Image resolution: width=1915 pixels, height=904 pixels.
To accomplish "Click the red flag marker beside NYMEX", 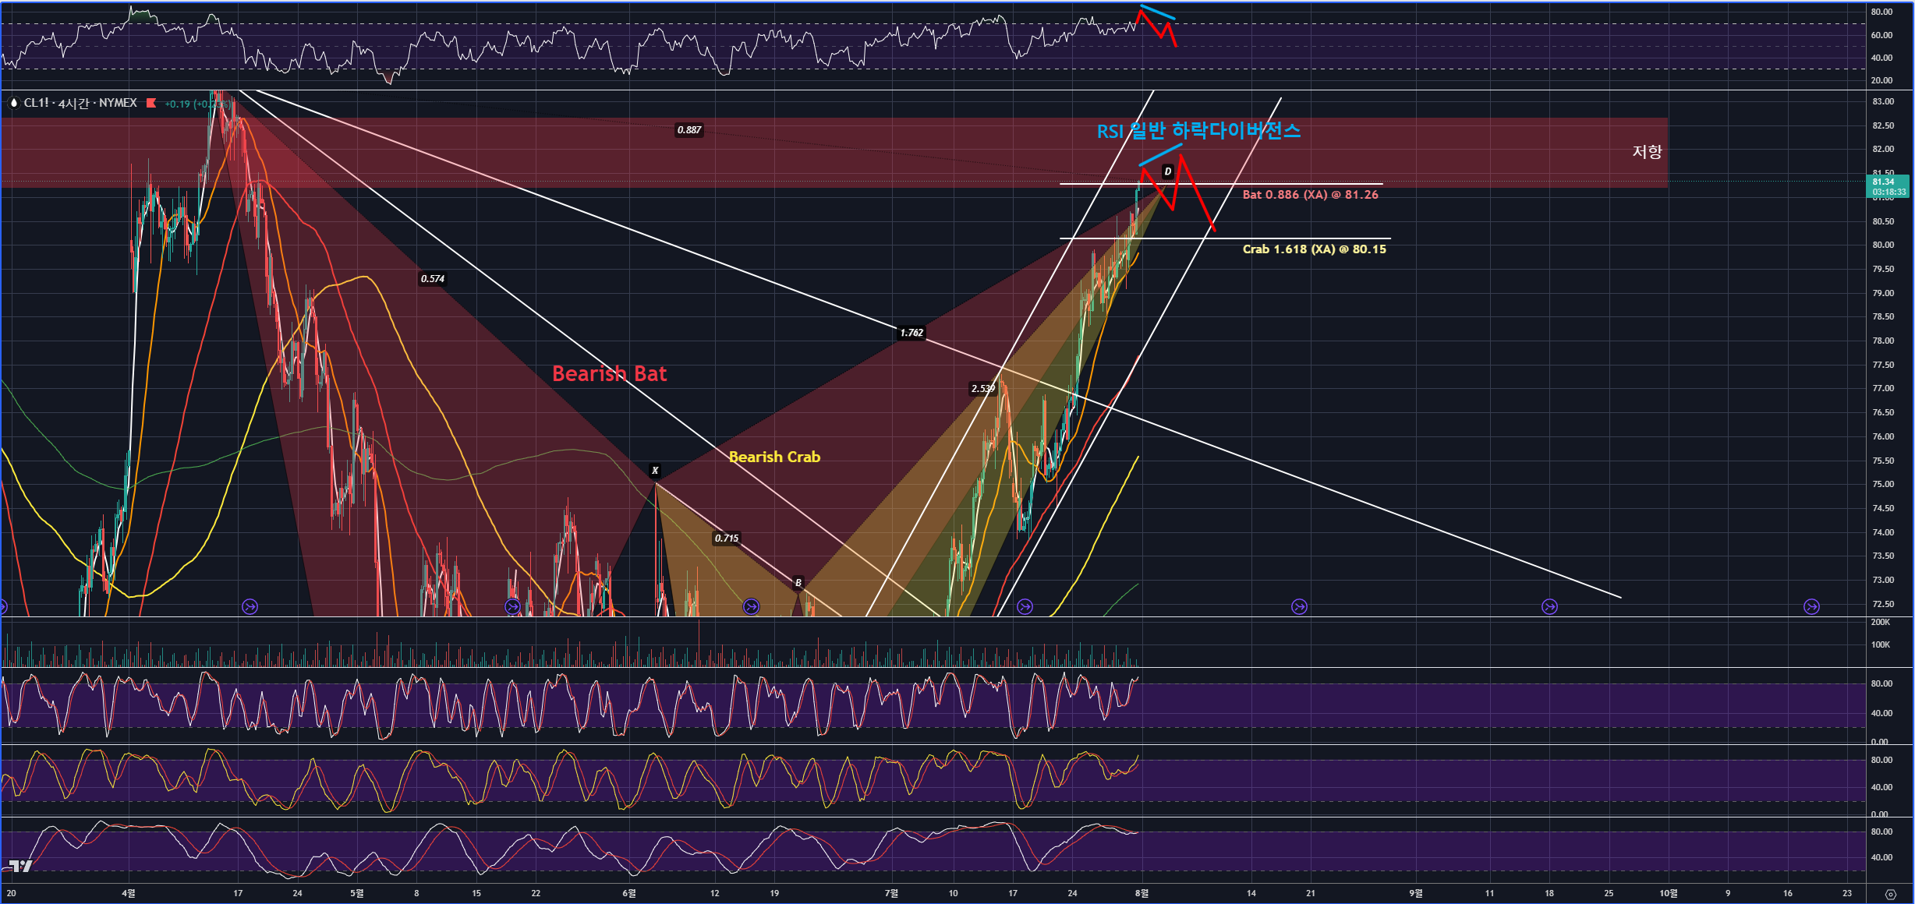I will coord(151,103).
